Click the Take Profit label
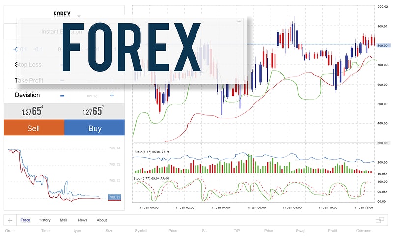Screen dimensions: 393x236 tap(29, 80)
